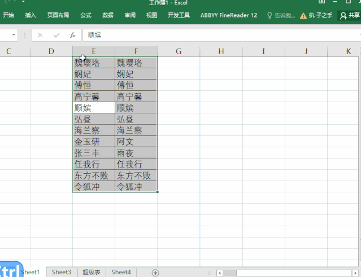Click cell 高宁馨 in column E

pos(94,96)
